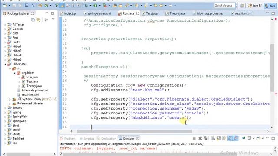
Task: Click the Run External Tools icon
Action: tap(105, 6)
